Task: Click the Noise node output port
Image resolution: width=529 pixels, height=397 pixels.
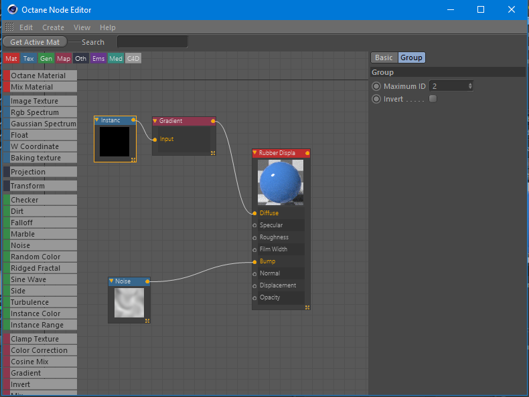Action: 147,281
